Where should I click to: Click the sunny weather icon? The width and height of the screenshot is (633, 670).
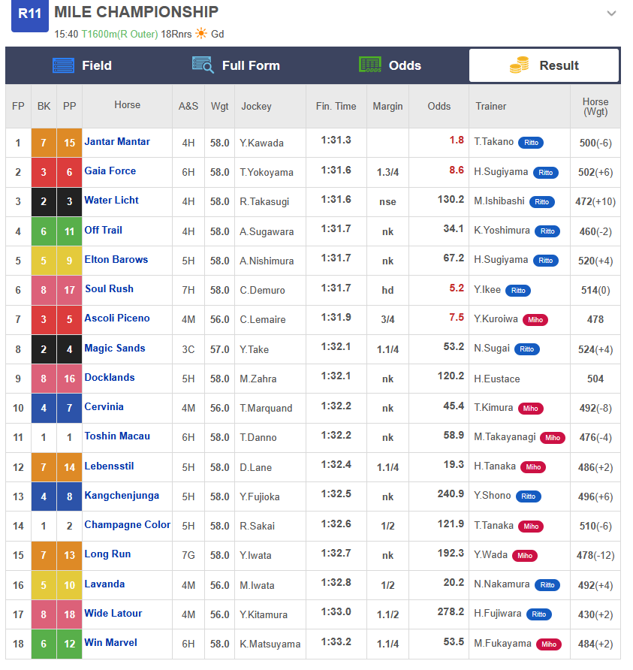point(200,33)
